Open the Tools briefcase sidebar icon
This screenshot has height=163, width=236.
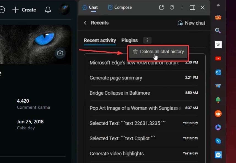[218, 17]
